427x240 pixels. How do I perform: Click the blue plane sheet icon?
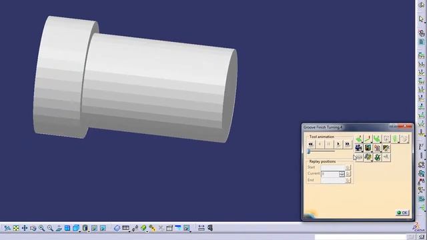(x=117, y=228)
